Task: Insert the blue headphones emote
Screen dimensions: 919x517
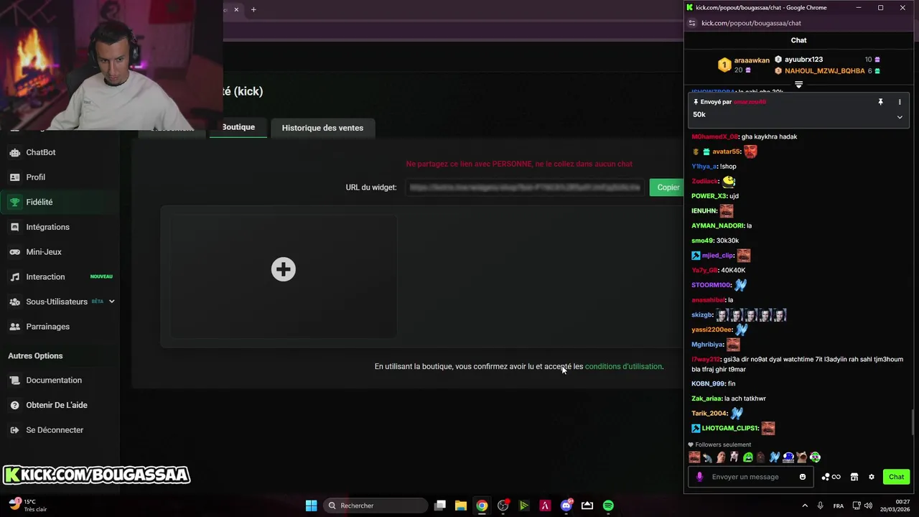Action: tap(788, 457)
